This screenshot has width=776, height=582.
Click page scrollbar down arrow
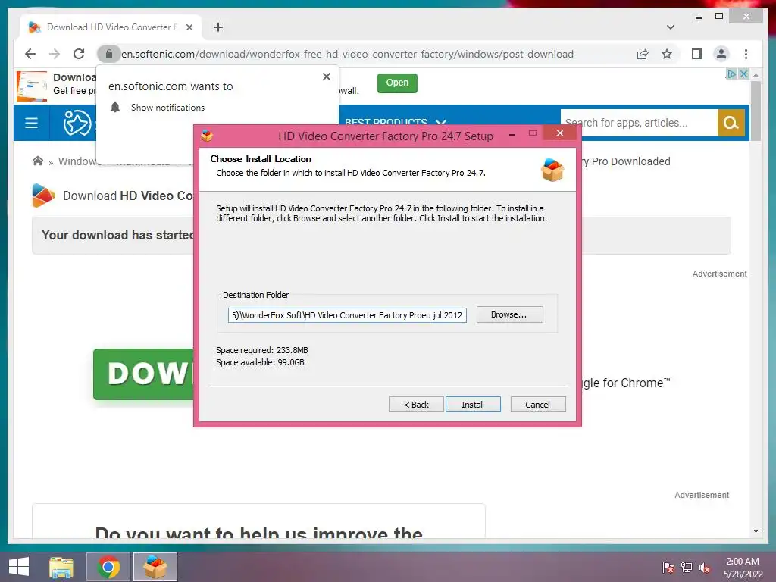(x=756, y=531)
